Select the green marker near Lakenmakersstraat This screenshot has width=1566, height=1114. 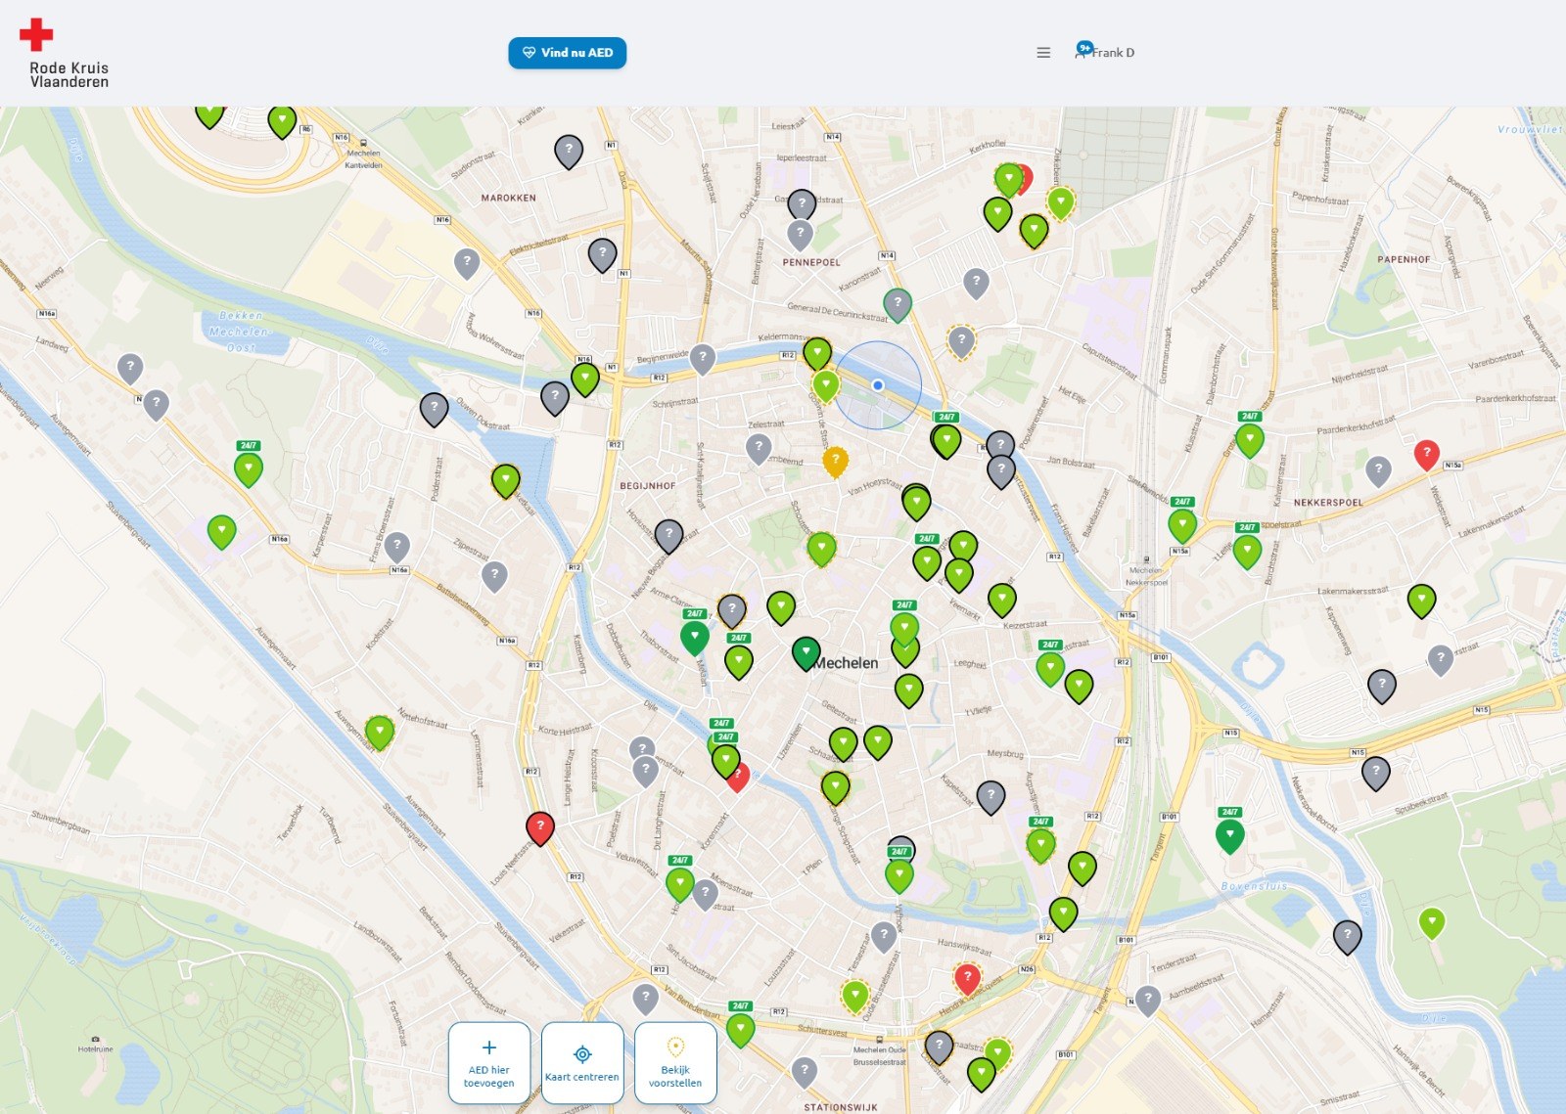tap(1421, 601)
